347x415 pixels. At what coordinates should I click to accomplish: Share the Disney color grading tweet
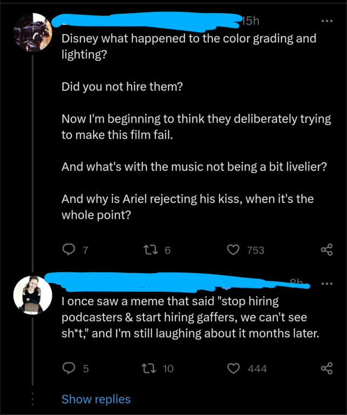(x=326, y=249)
